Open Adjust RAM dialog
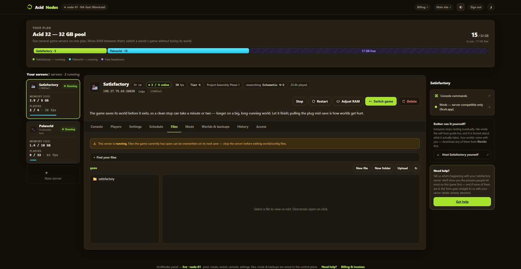The width and height of the screenshot is (521, 269). click(x=348, y=101)
